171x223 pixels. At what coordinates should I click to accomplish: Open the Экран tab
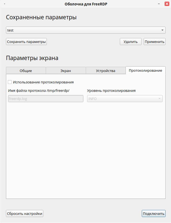pyautogui.click(x=66, y=71)
